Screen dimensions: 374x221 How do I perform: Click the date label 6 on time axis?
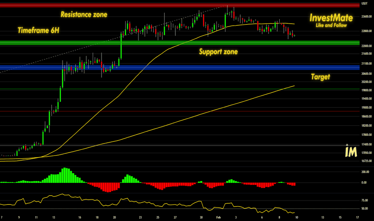[x=262, y=217]
